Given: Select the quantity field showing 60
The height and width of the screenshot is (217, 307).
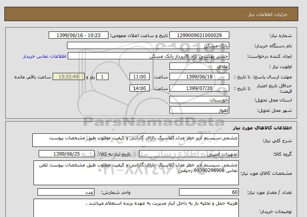Looking at the screenshot, I should coord(209,192).
